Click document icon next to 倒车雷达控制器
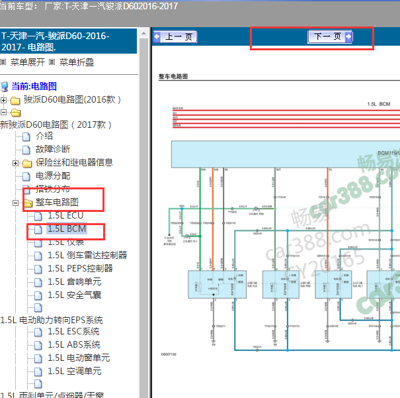Viewport: 400px width, 398px height. pos(38,256)
